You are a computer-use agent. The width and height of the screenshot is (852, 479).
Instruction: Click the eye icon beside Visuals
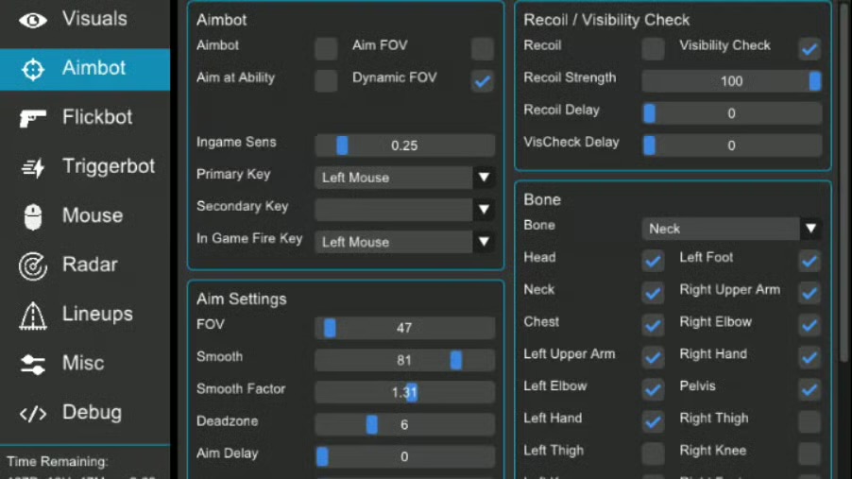click(33, 20)
